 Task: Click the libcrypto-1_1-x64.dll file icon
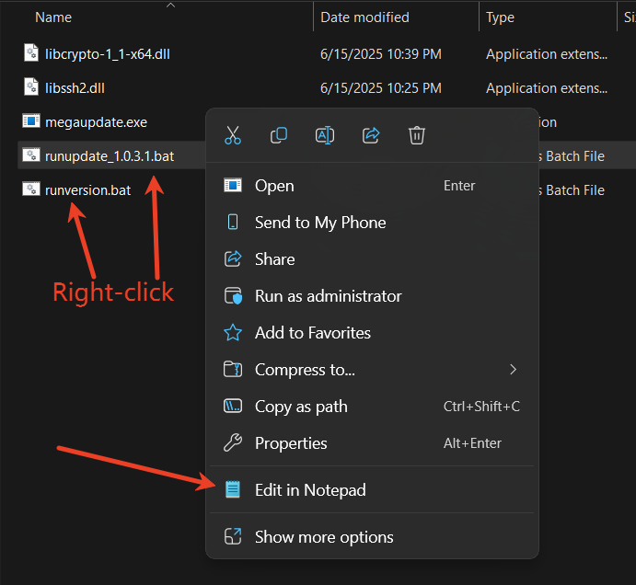tap(31, 52)
